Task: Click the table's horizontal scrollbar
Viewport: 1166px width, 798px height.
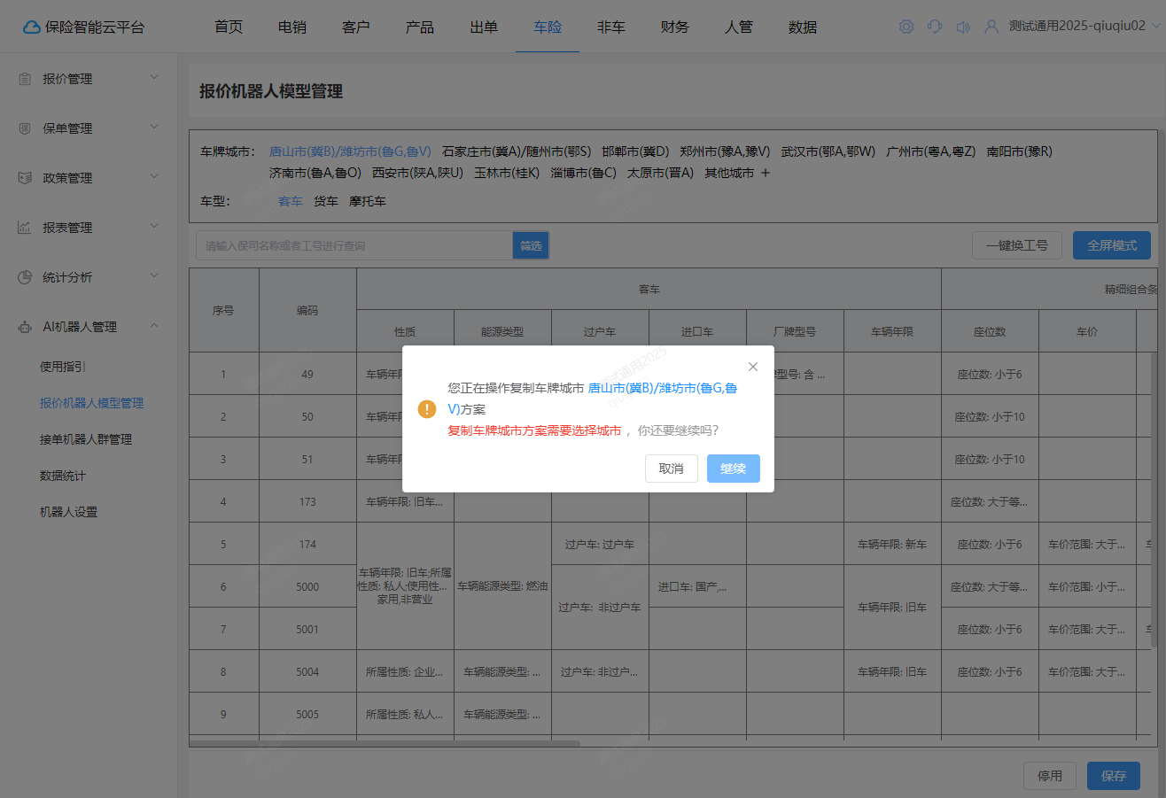Action: (385, 744)
